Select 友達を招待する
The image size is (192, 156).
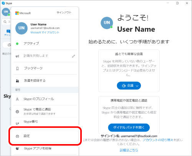coord(45,81)
